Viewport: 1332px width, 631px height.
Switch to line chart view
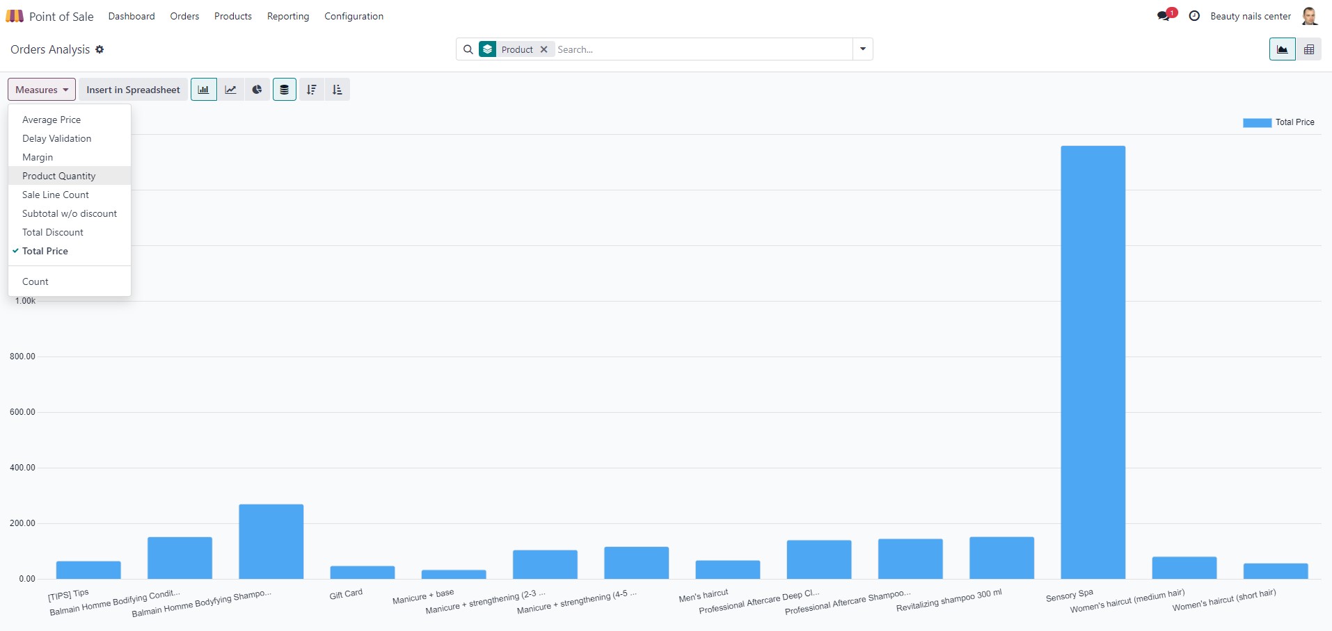(x=230, y=90)
